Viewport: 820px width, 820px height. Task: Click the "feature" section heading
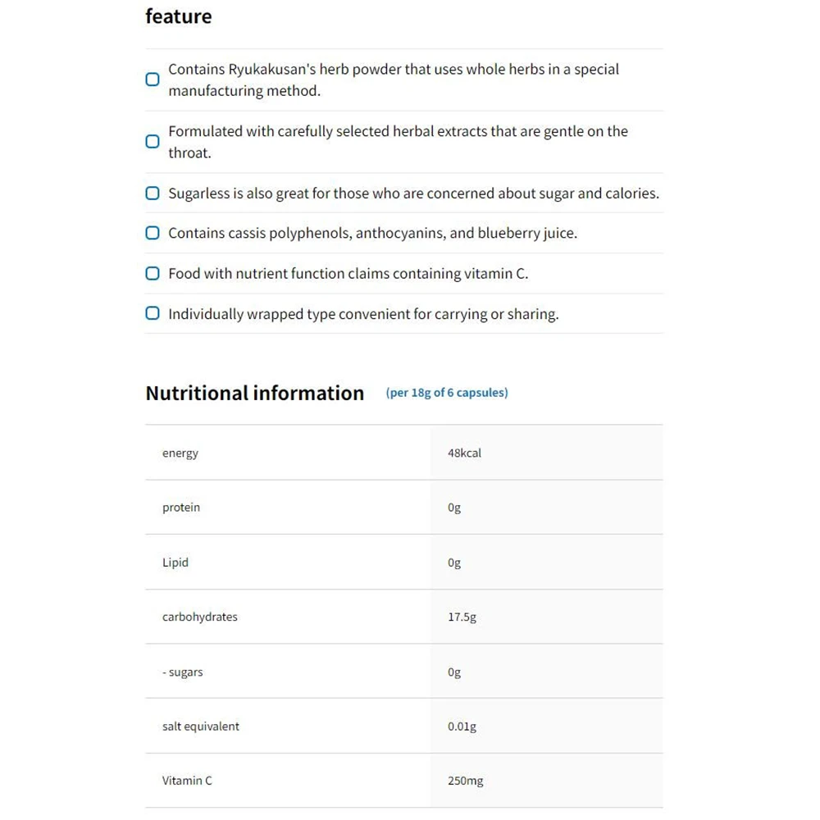point(179,16)
